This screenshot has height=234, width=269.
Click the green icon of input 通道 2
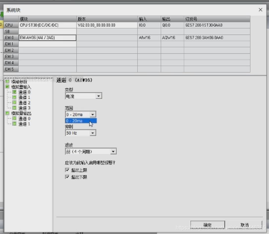[x=15, y=102]
